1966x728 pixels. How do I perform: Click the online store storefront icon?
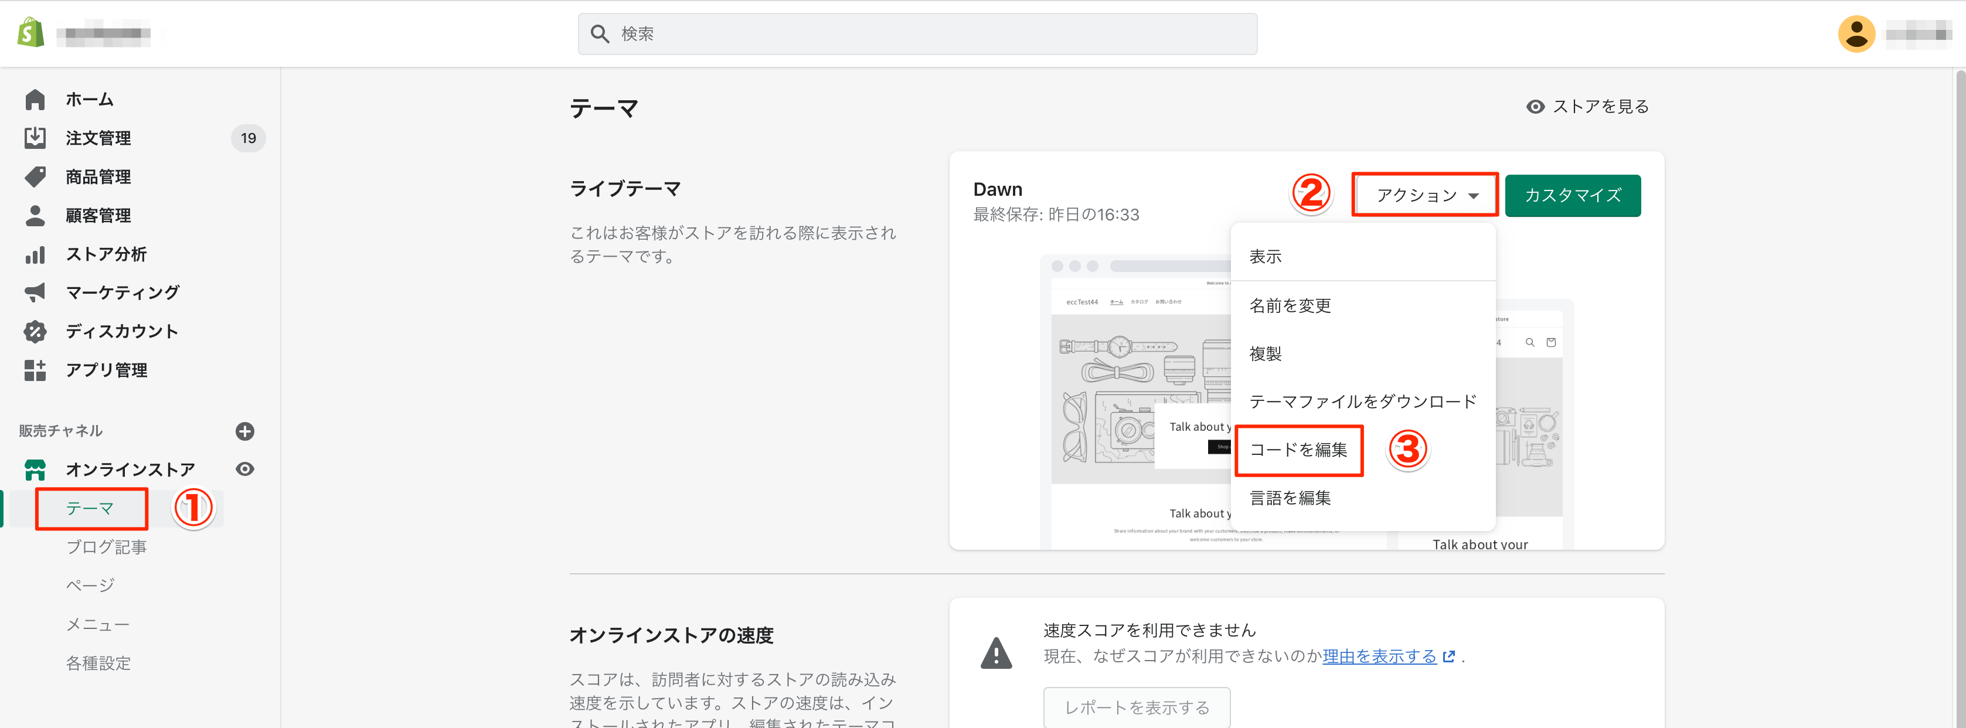[x=35, y=470]
